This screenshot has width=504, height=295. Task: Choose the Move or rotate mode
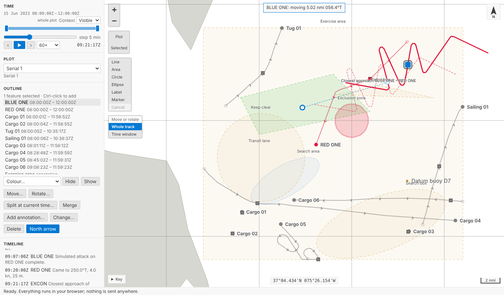(125, 119)
